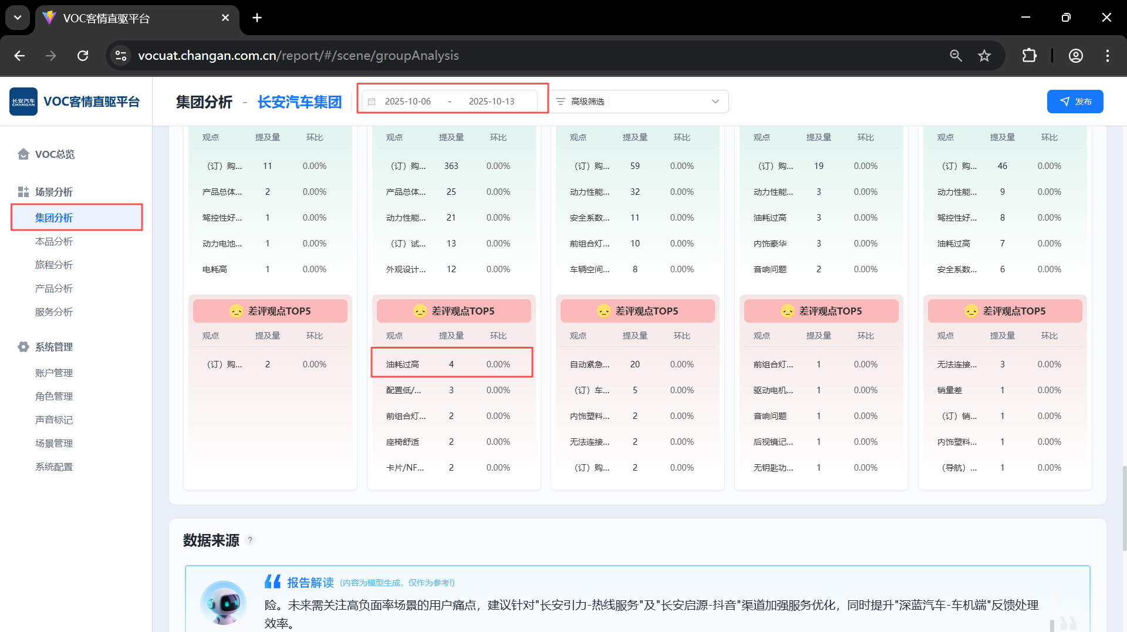
Task: Click the Changan logo in the header
Action: [x=23, y=102]
